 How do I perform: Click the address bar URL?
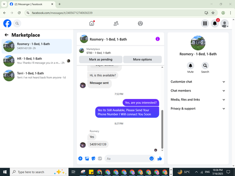pyautogui.click(x=62, y=13)
